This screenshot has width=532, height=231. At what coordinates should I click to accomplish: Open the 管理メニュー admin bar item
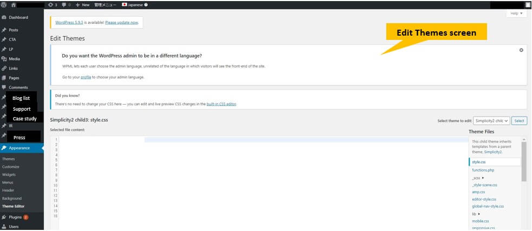(105, 5)
